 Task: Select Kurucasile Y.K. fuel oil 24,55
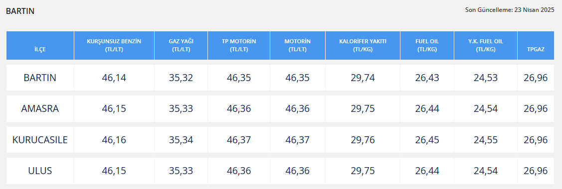(x=486, y=140)
